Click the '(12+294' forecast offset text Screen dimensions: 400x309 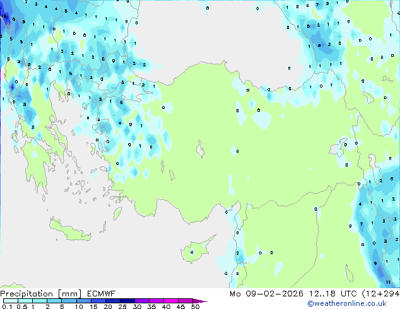[x=381, y=294]
